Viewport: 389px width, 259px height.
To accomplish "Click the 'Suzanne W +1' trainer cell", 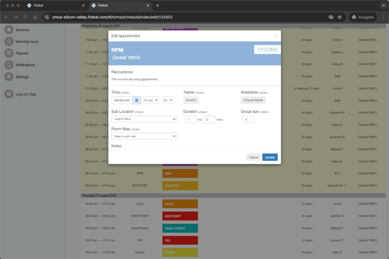I will [x=337, y=186].
